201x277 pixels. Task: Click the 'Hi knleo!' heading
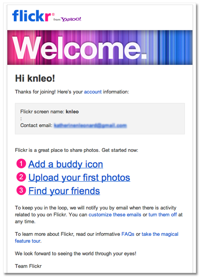point(35,78)
